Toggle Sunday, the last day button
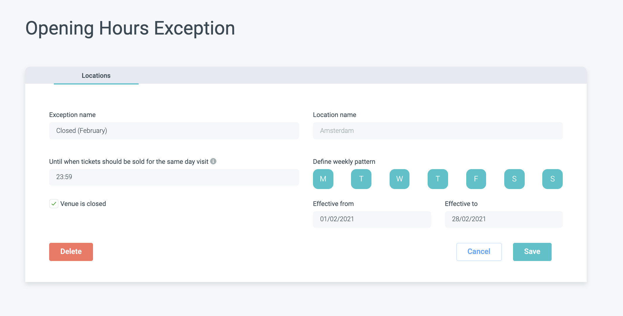Image resolution: width=623 pixels, height=316 pixels. point(552,179)
